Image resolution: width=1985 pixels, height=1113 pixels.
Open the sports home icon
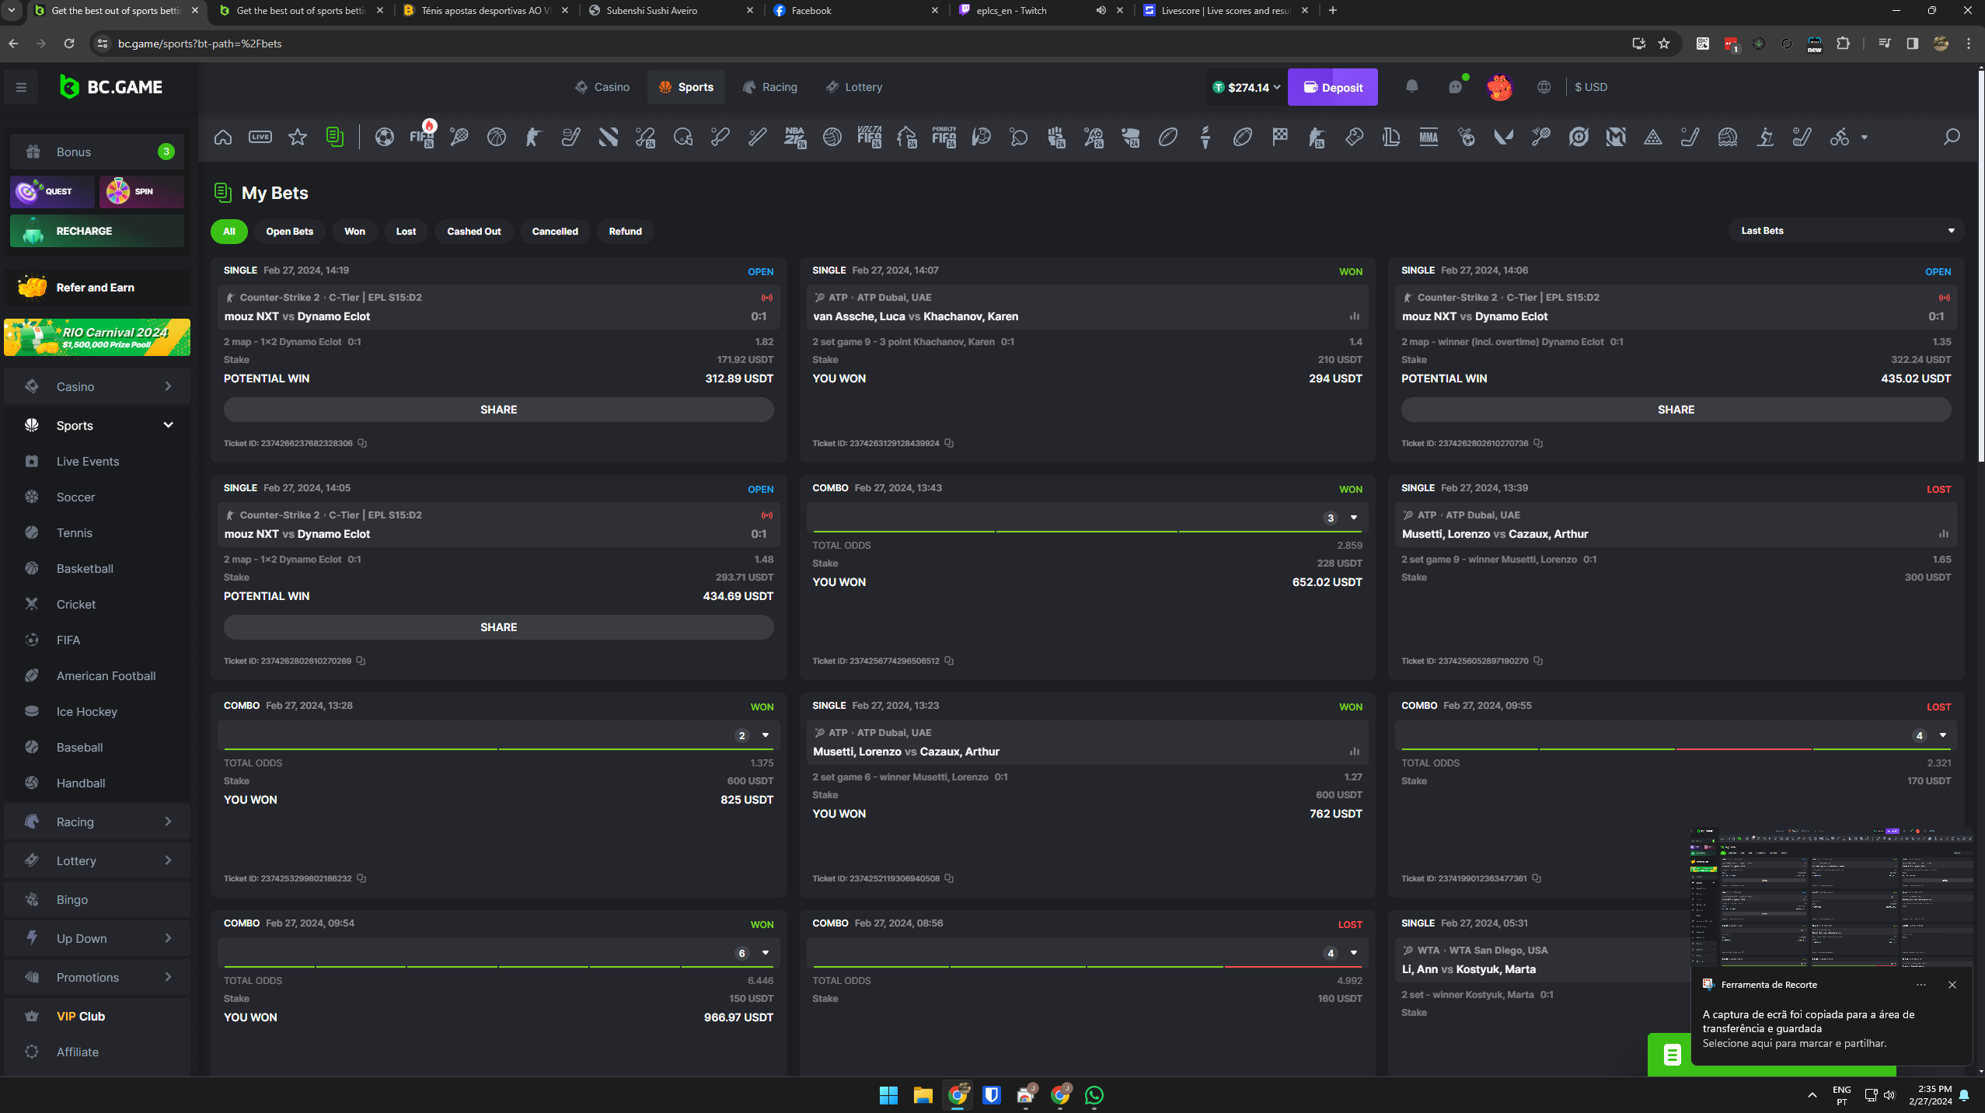point(223,138)
